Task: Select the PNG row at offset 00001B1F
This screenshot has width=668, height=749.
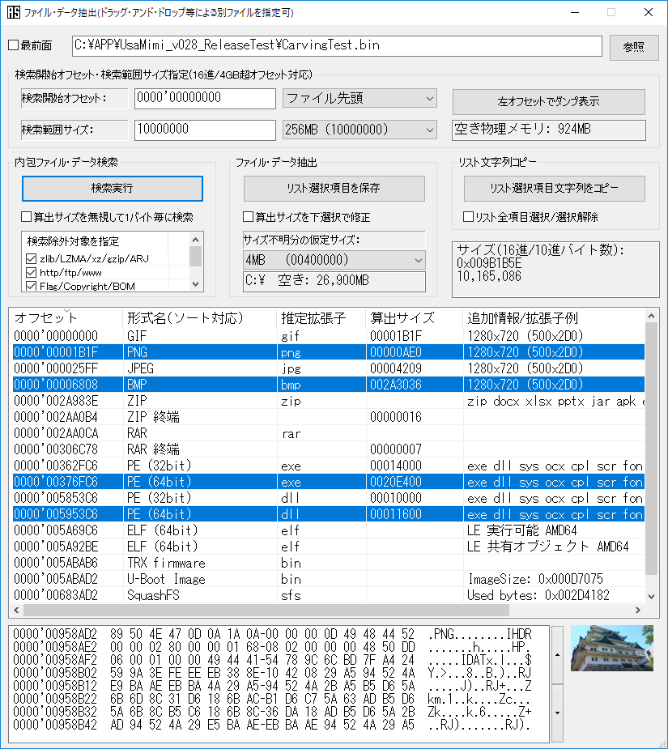Action: tap(328, 352)
